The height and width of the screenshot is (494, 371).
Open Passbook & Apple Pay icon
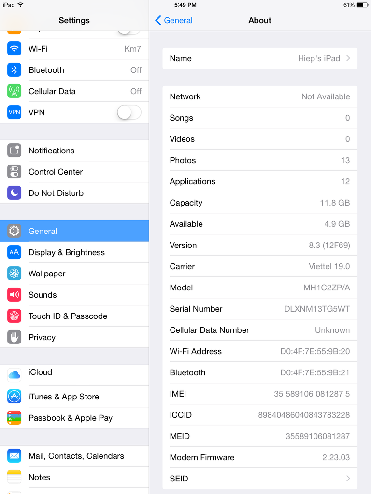click(x=14, y=418)
